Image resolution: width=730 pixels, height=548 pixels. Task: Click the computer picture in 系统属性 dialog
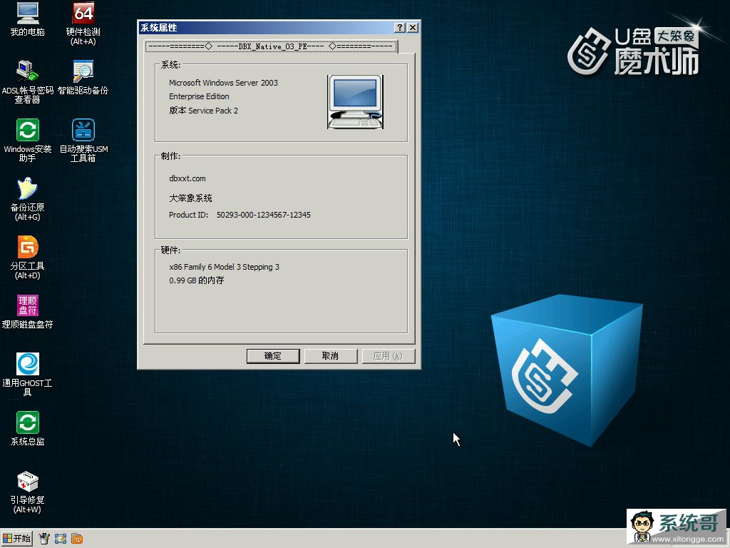click(355, 101)
